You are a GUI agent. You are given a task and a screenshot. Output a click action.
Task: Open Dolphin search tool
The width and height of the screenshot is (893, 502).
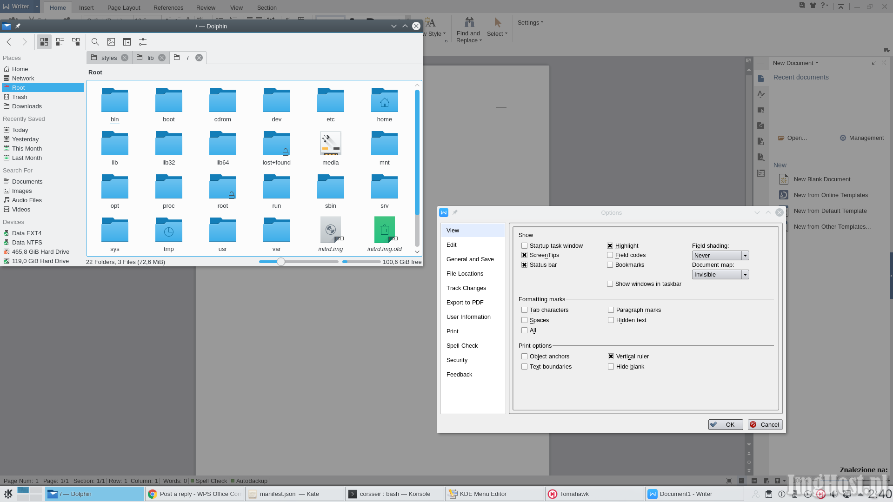tap(95, 42)
